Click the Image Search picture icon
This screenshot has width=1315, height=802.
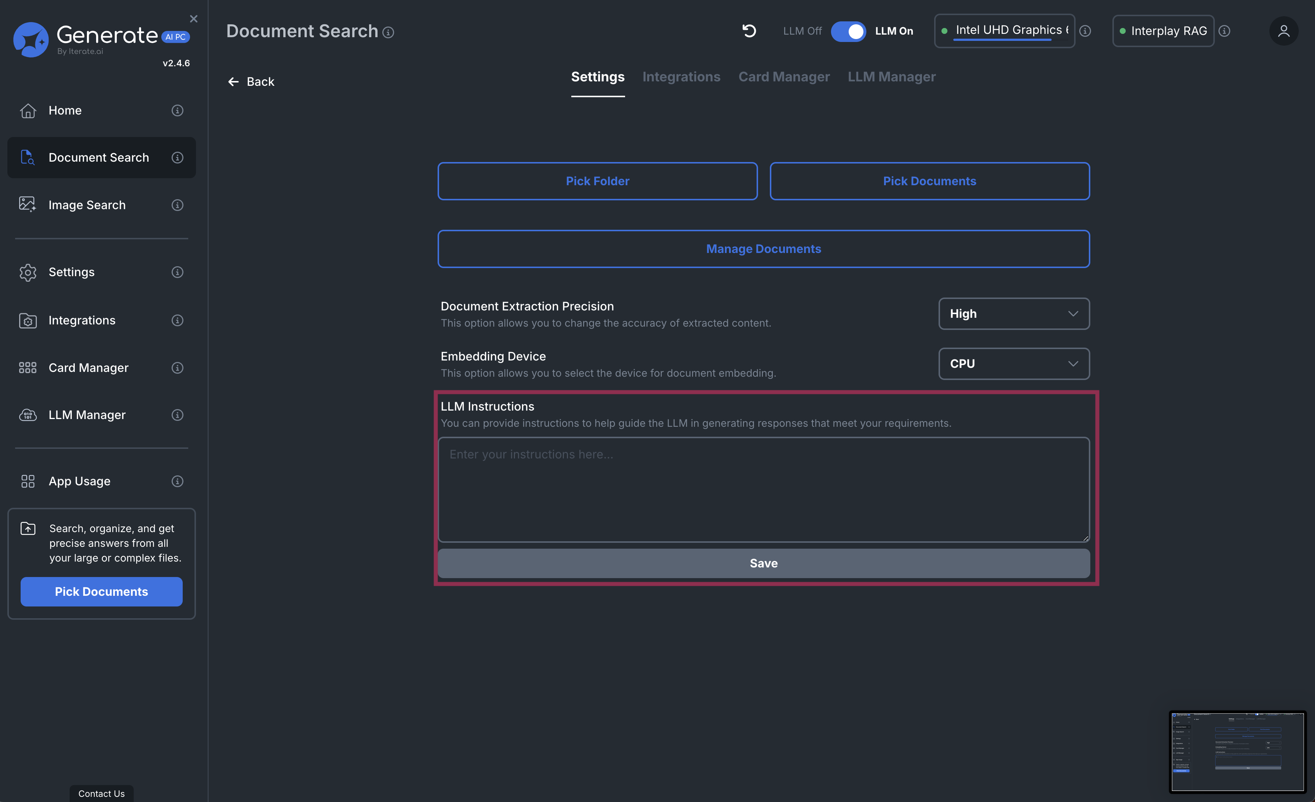28,204
